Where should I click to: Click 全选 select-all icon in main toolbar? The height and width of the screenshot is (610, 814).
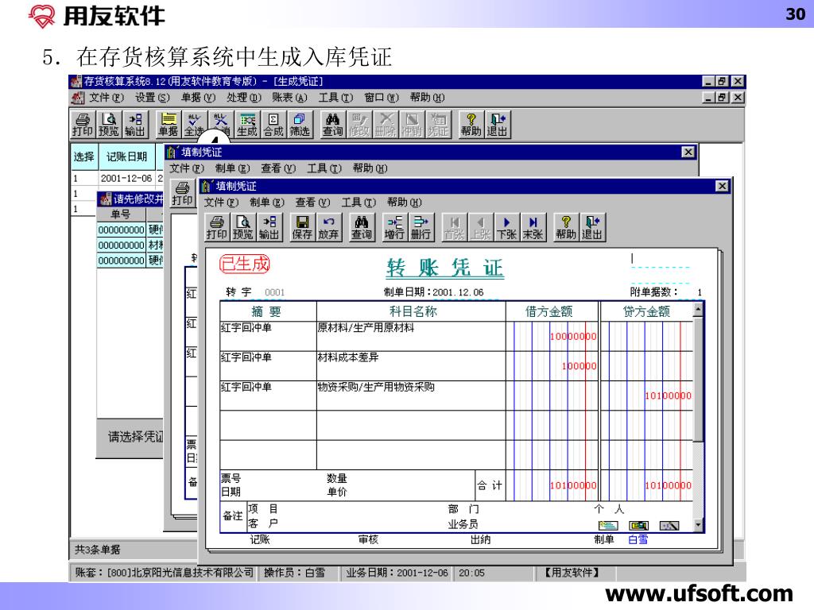194,125
